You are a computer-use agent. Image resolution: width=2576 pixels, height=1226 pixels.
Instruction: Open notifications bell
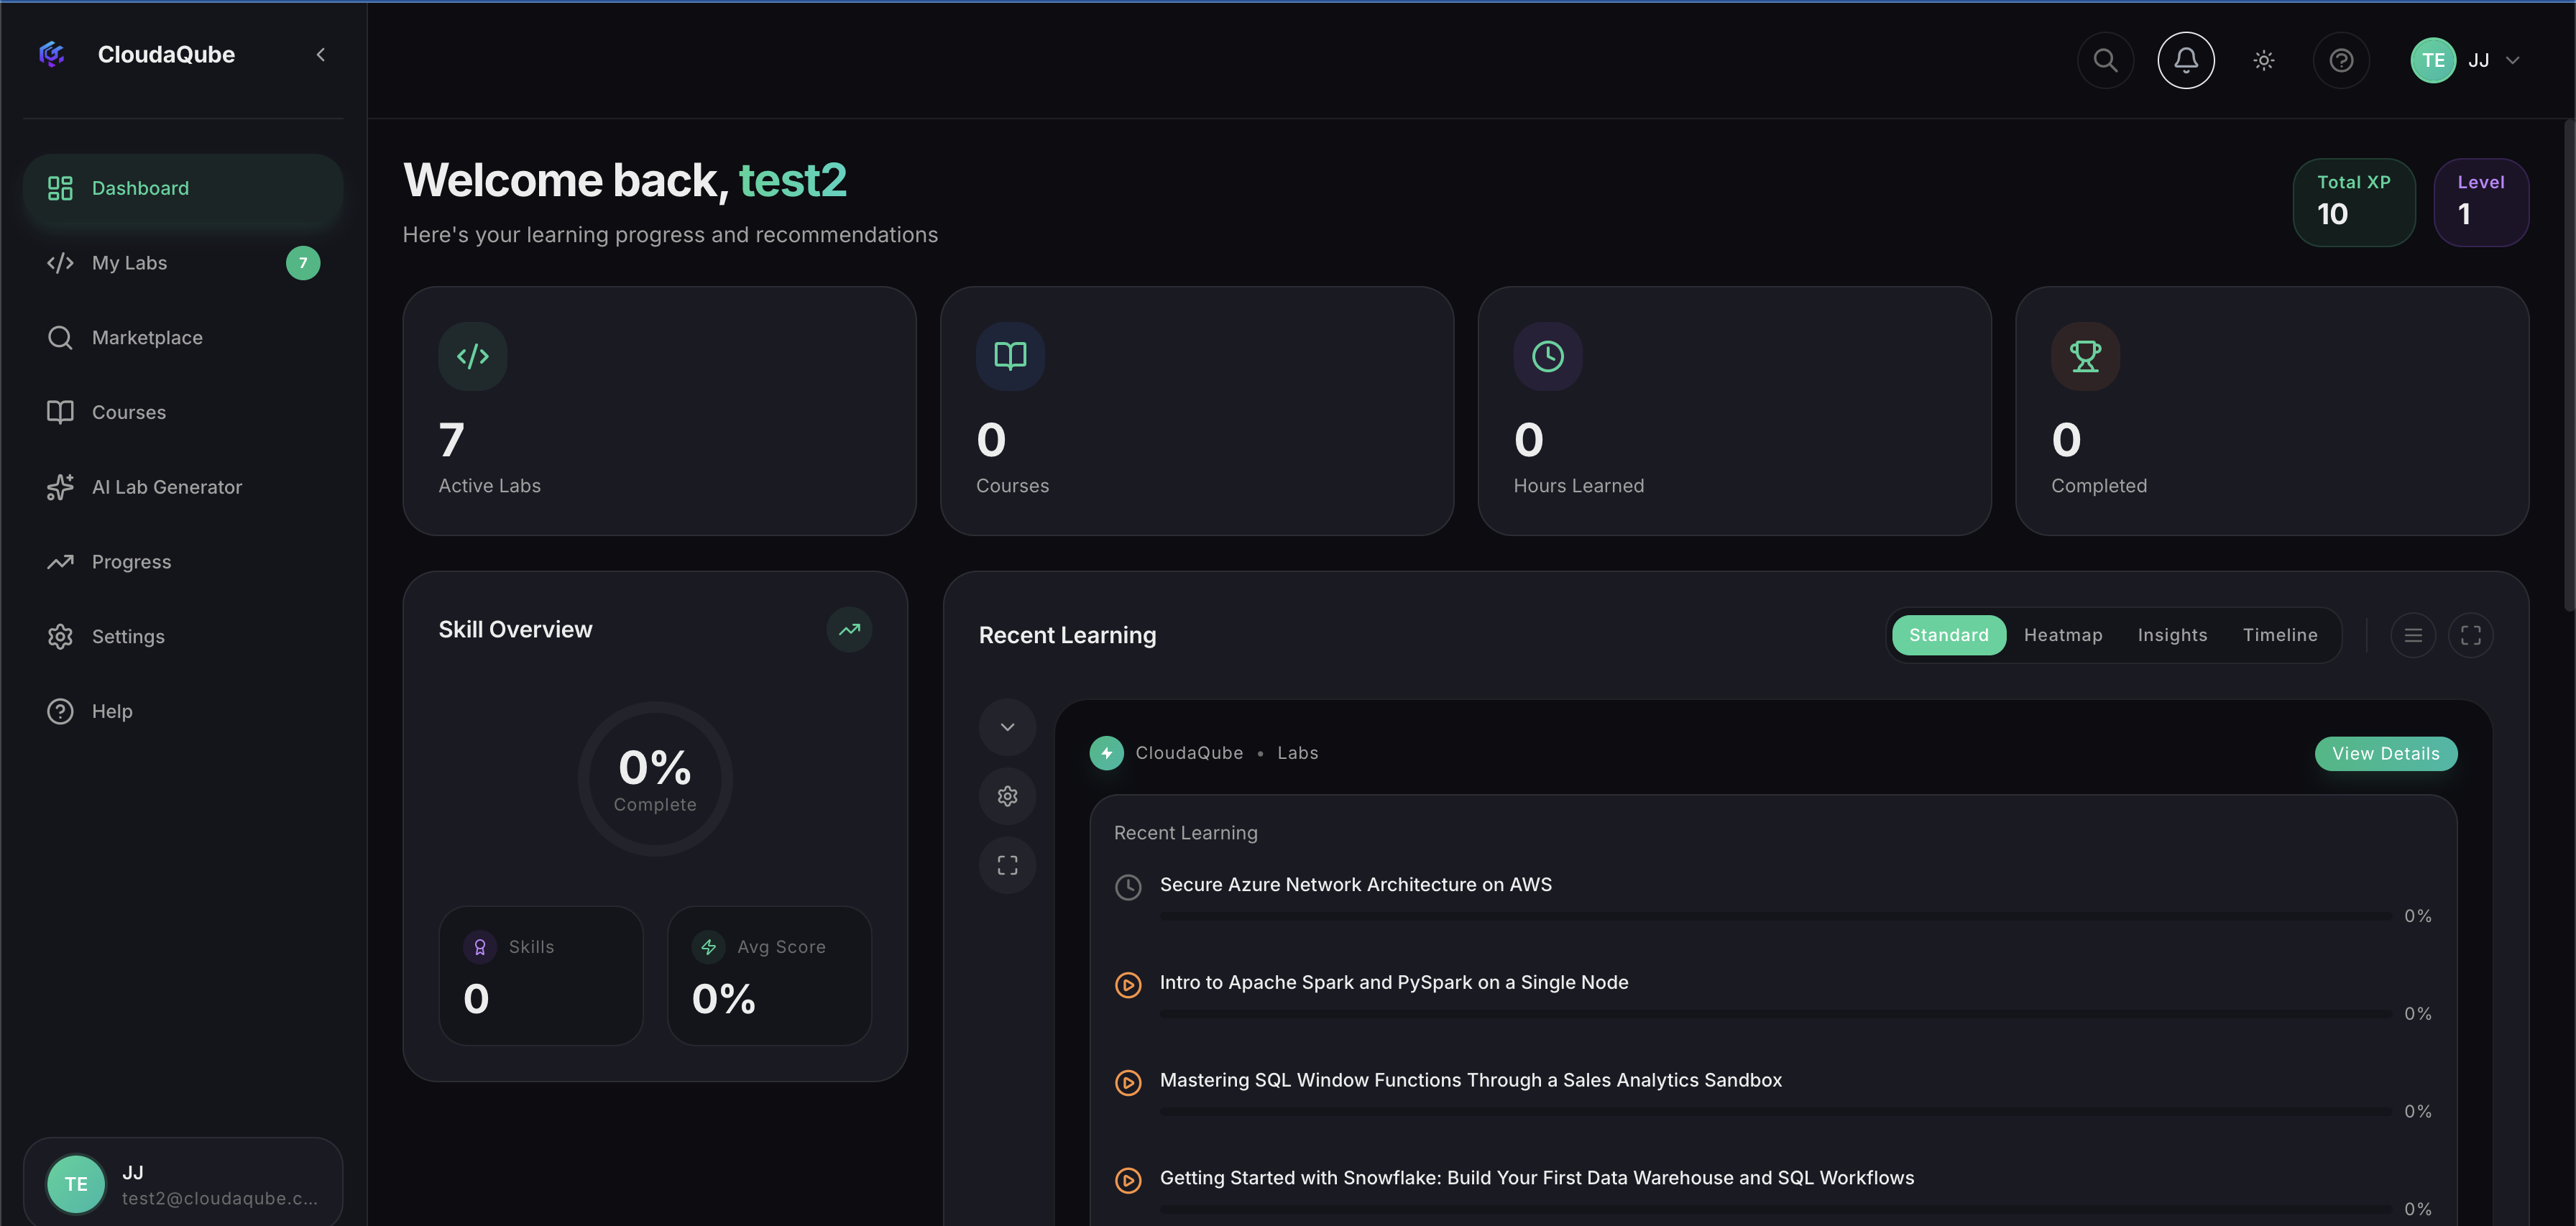[2186, 60]
